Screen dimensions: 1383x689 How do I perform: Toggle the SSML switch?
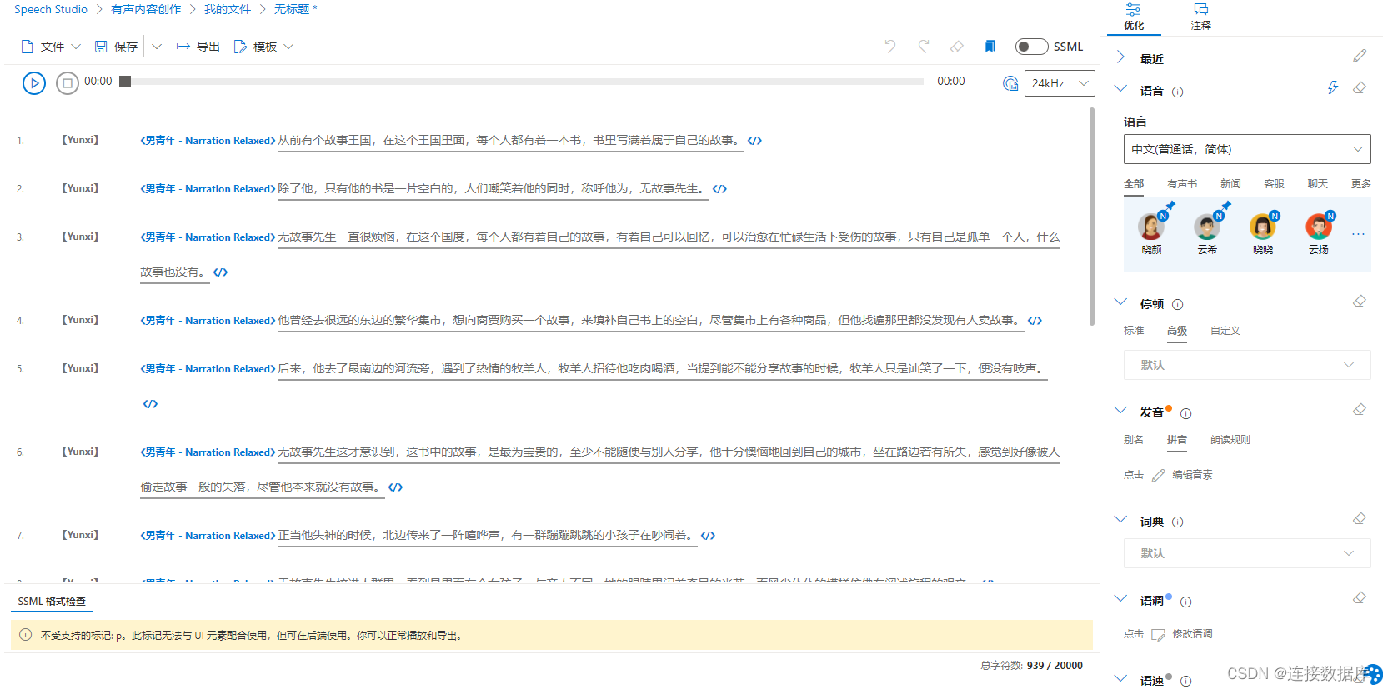1031,47
